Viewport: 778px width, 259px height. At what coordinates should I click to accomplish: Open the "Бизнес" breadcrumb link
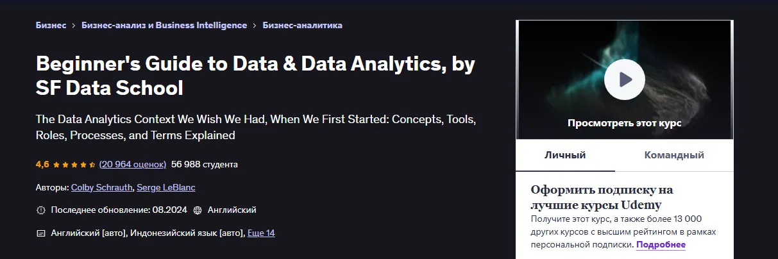[51, 26]
